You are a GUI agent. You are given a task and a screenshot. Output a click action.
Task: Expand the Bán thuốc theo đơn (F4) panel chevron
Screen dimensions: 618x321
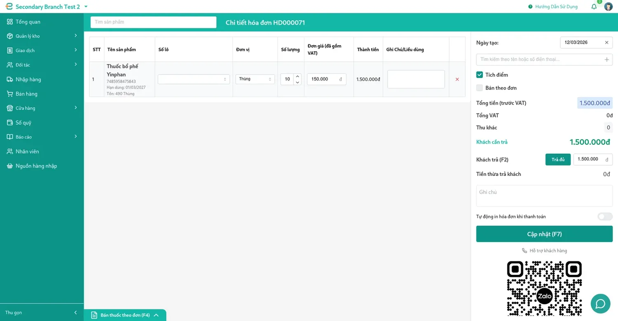(x=156, y=315)
